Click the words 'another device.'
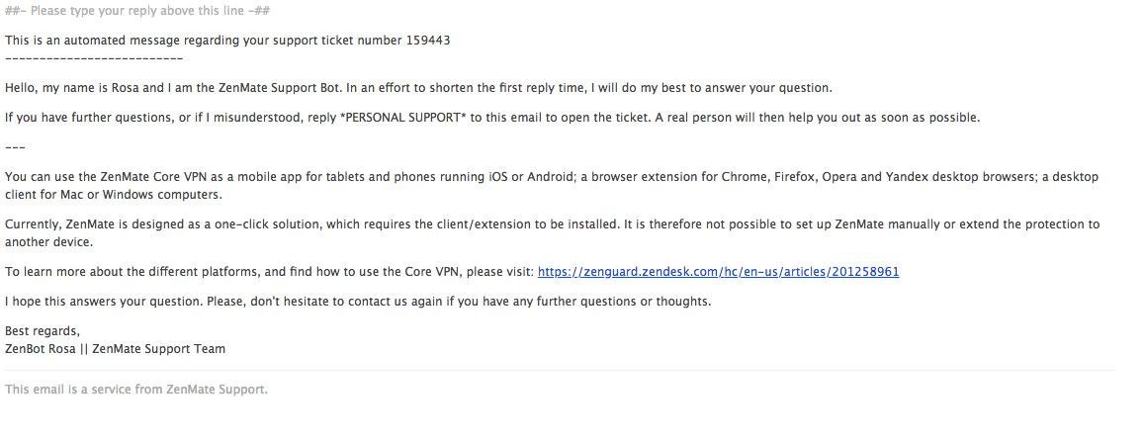This screenshot has height=443, width=1144. 48,242
